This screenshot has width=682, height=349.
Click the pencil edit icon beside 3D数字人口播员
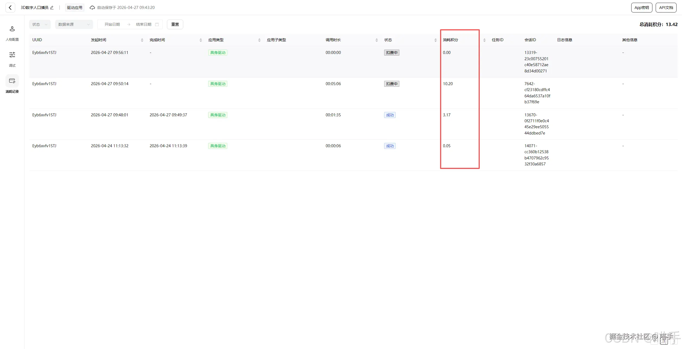(52, 8)
